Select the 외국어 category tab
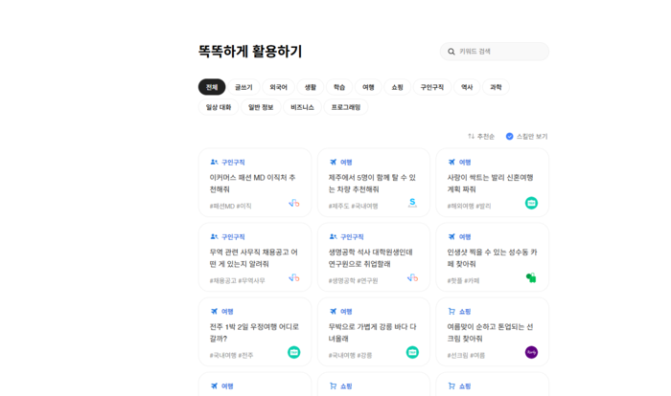Image resolution: width=671 pixels, height=396 pixels. coord(278,87)
